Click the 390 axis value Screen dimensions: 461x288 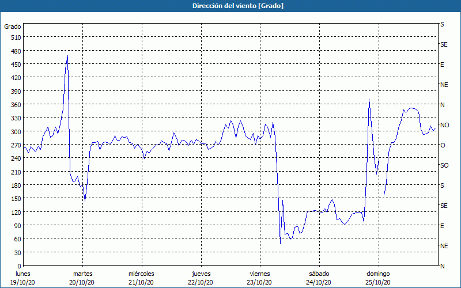click(17, 92)
